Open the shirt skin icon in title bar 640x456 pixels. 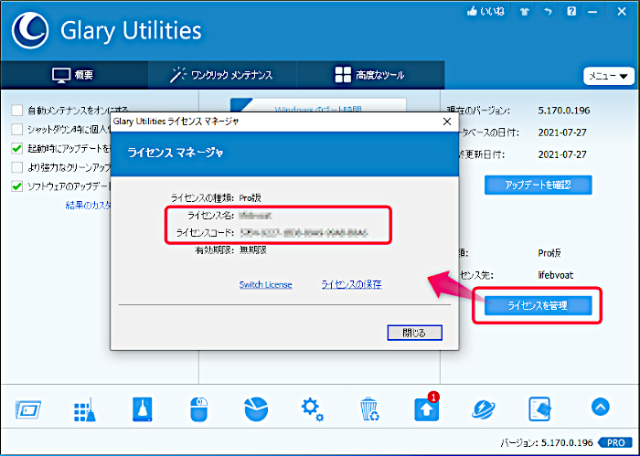(525, 12)
